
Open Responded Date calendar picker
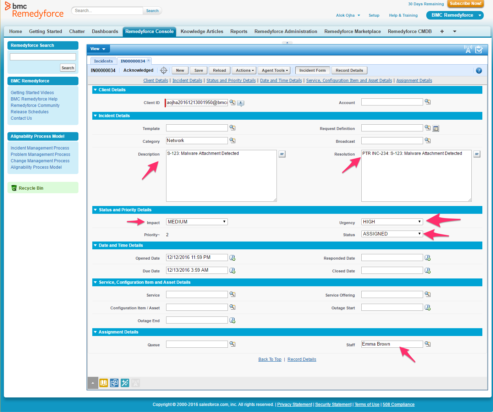[x=428, y=258]
